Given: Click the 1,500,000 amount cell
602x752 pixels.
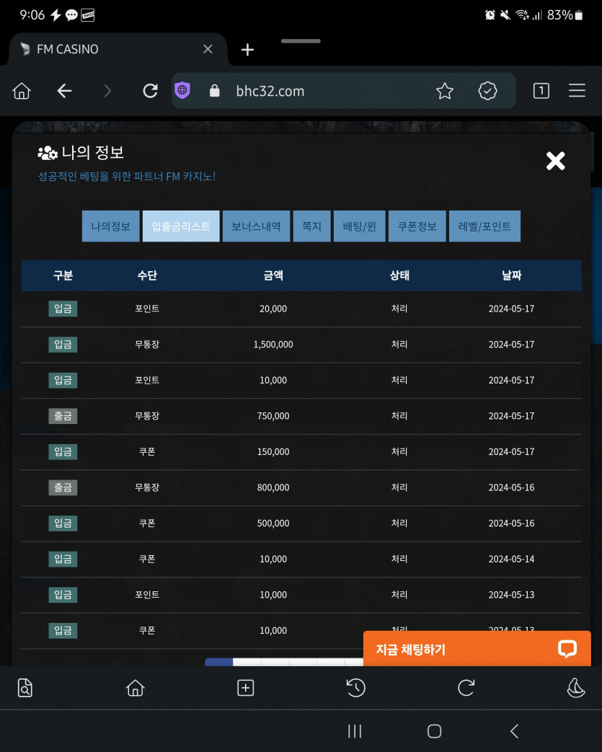Looking at the screenshot, I should pos(273,345).
